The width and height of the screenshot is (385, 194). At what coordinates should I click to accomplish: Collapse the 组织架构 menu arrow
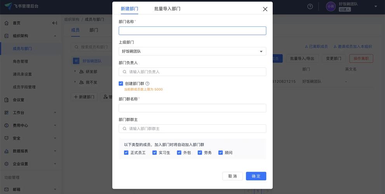click(x=55, y=36)
